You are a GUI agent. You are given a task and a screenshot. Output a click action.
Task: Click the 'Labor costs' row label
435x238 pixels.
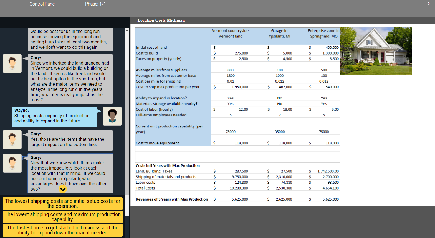145,183
